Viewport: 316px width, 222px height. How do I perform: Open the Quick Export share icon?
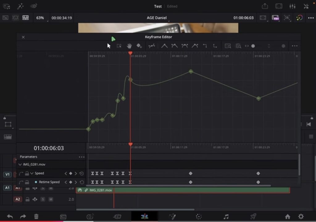tap(265, 6)
